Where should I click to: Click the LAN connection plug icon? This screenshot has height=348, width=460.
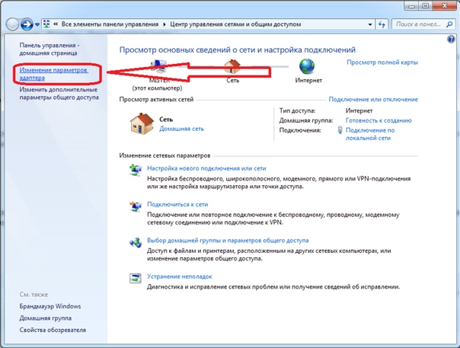pos(340,129)
